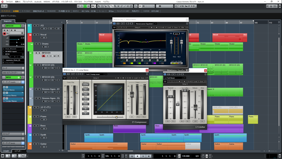Open Edit Instrument 'e' button in Inspector header

click(x=23, y=26)
